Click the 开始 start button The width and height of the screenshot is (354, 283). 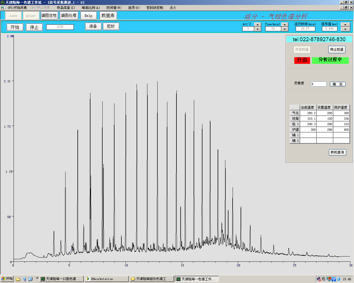point(15,27)
